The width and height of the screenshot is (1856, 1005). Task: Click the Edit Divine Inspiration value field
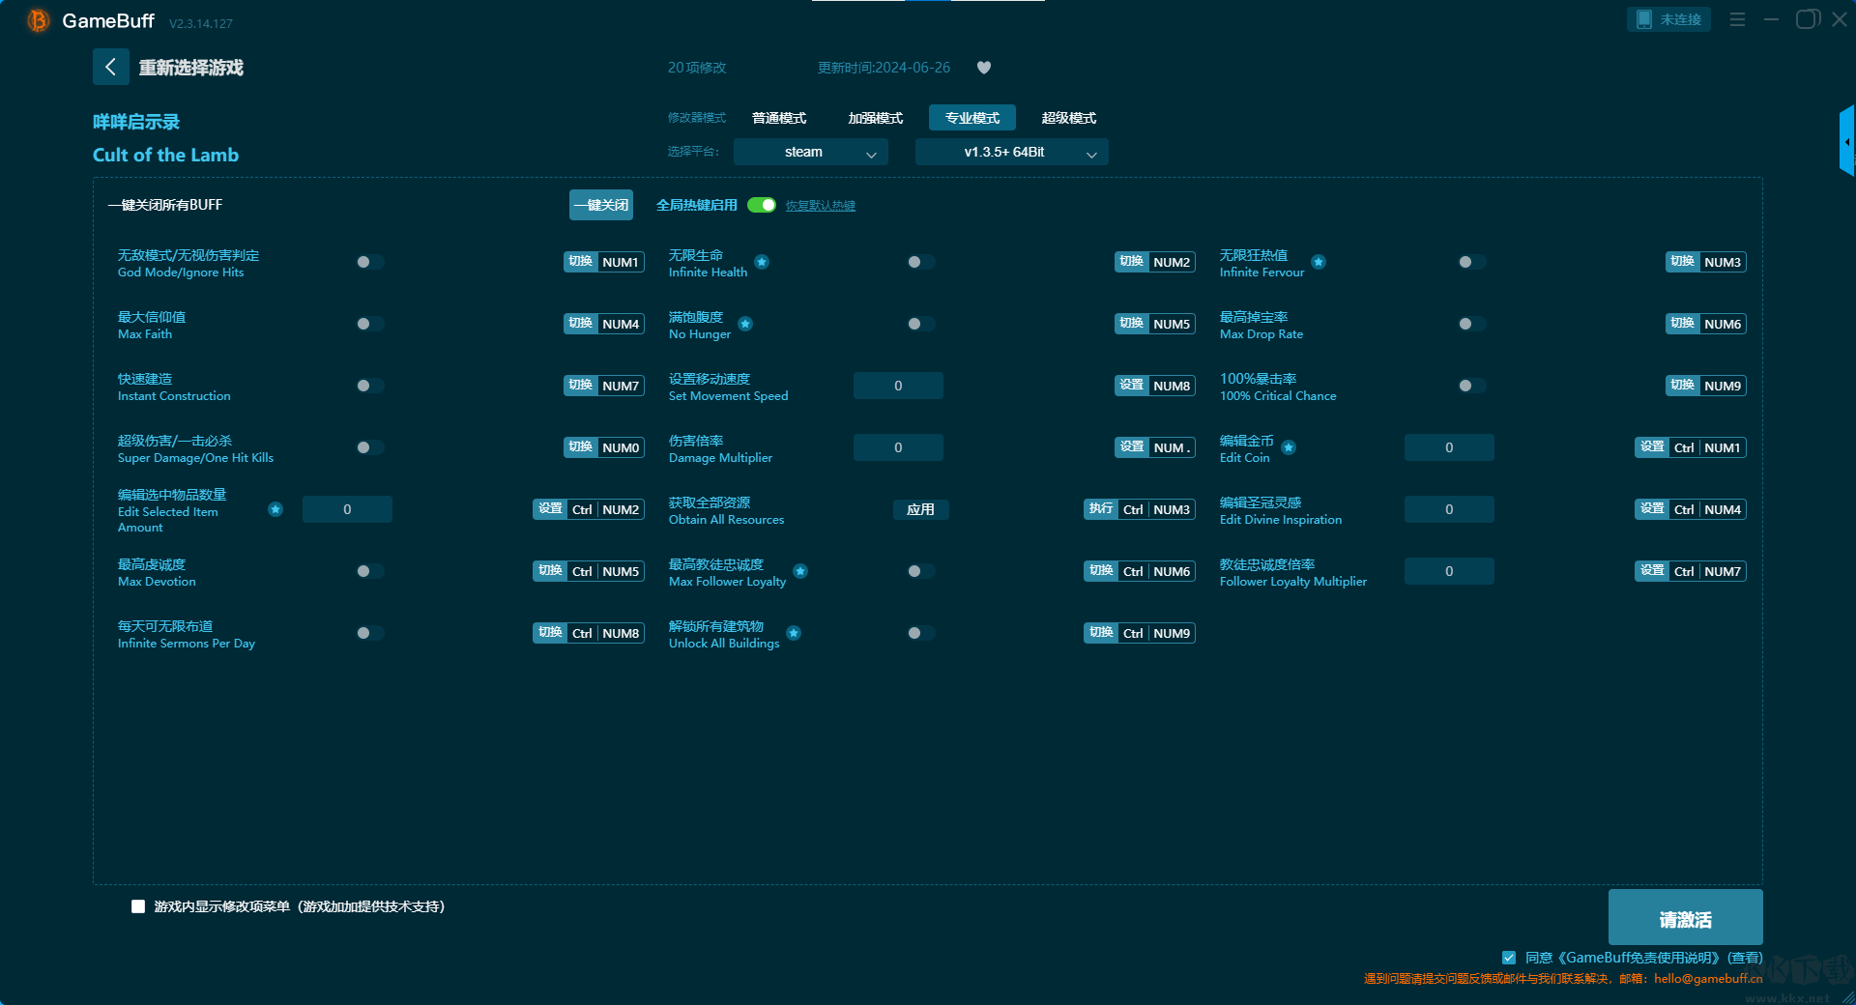pos(1449,509)
